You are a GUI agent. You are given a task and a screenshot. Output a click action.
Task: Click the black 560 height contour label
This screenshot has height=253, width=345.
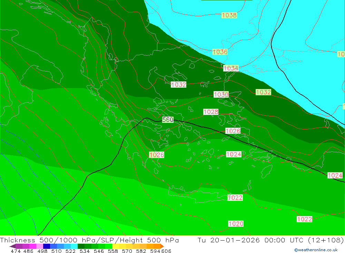click(168, 120)
